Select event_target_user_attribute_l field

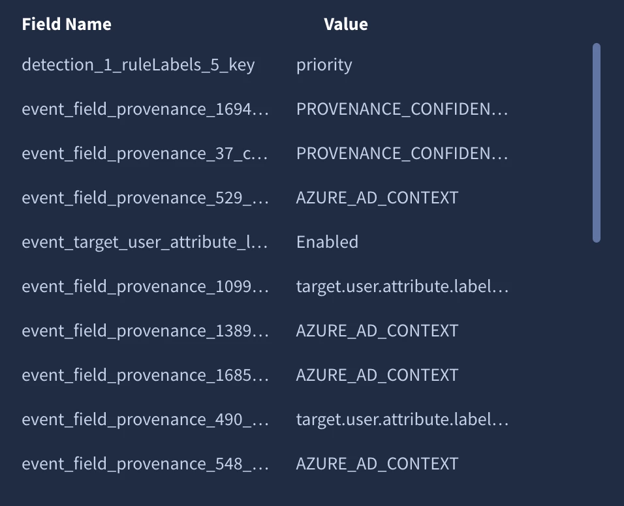click(x=145, y=242)
